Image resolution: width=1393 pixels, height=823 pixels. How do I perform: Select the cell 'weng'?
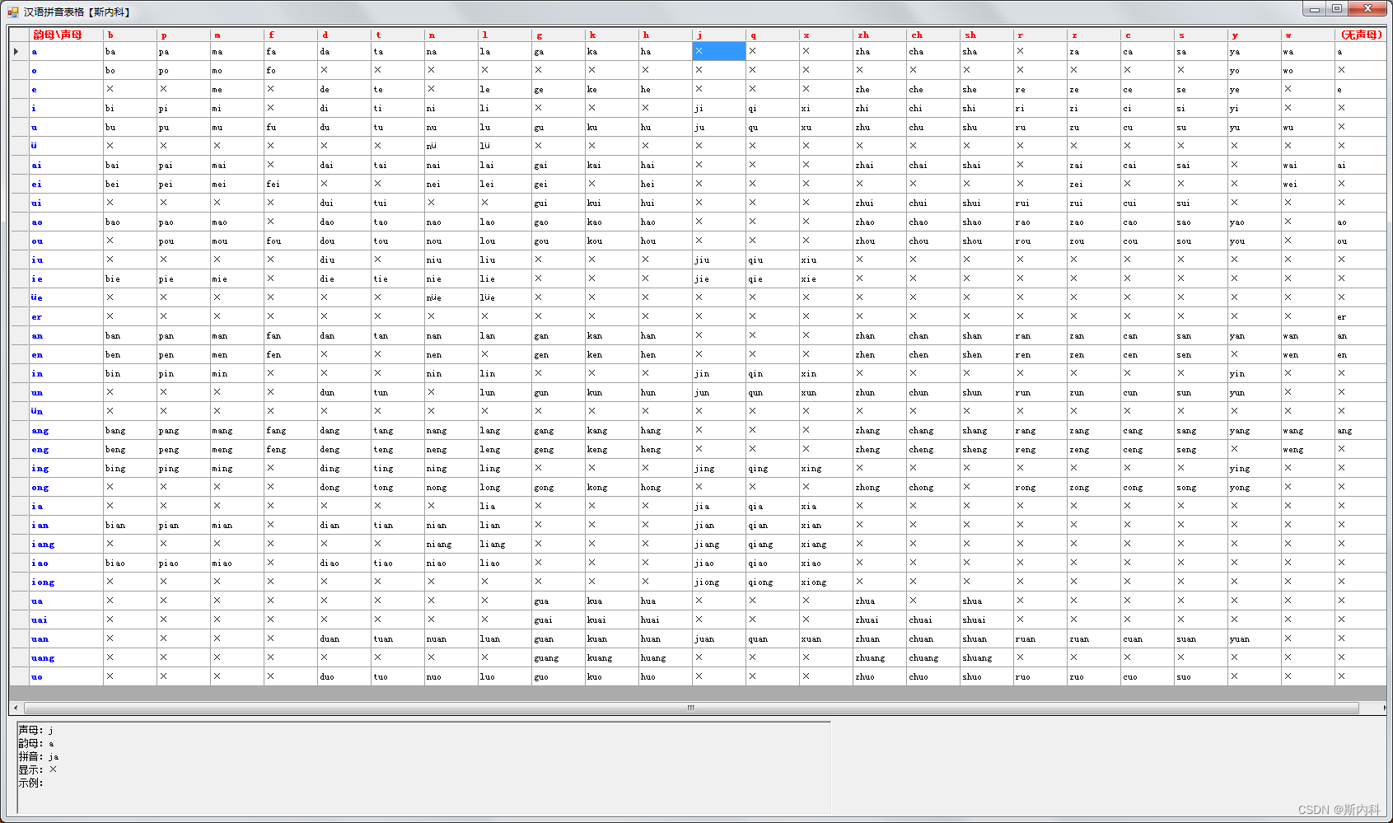(x=1308, y=449)
